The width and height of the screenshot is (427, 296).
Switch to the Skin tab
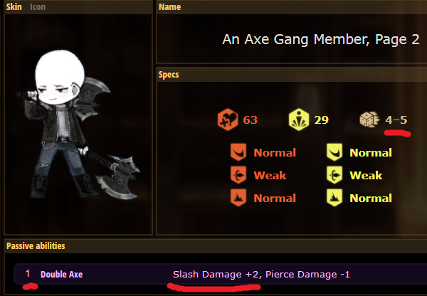click(14, 7)
